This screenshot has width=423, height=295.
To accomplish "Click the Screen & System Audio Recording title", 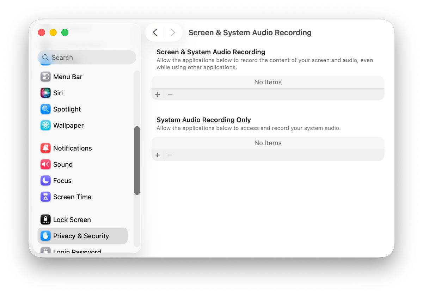I will click(250, 32).
